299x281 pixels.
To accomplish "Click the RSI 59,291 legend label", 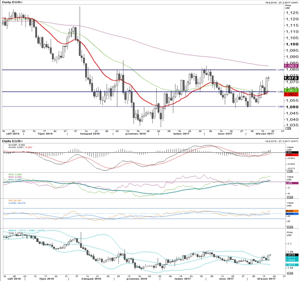I will pos(15,200).
